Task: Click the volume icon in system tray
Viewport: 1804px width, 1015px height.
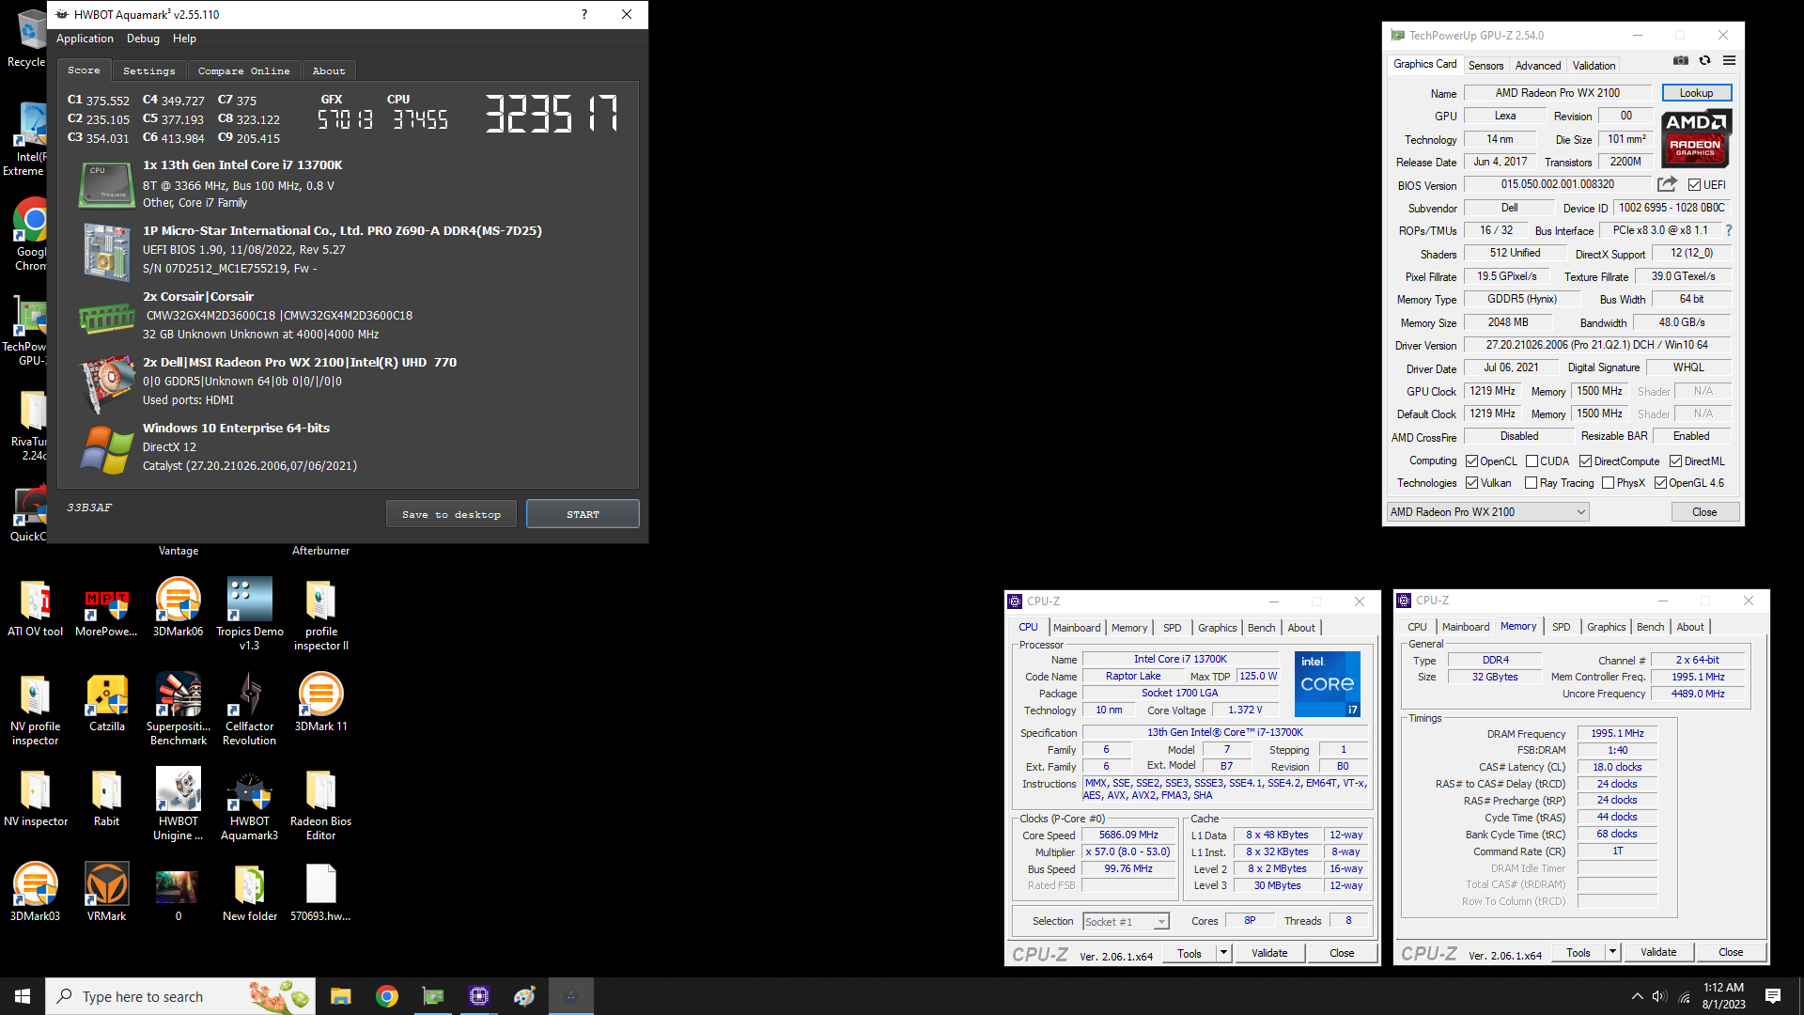Action: click(1659, 996)
